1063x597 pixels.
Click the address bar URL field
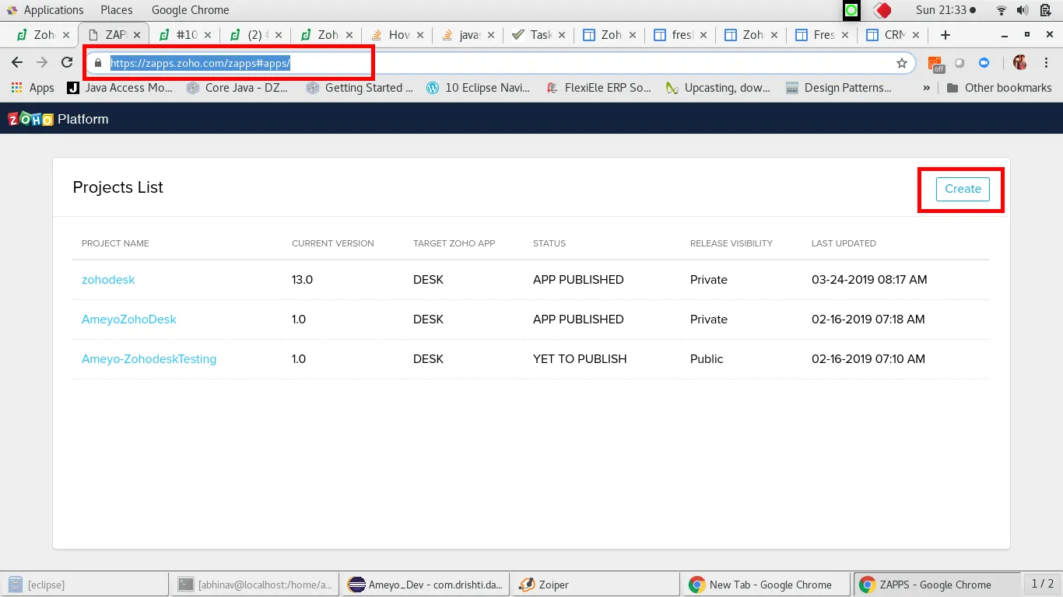[498, 63]
